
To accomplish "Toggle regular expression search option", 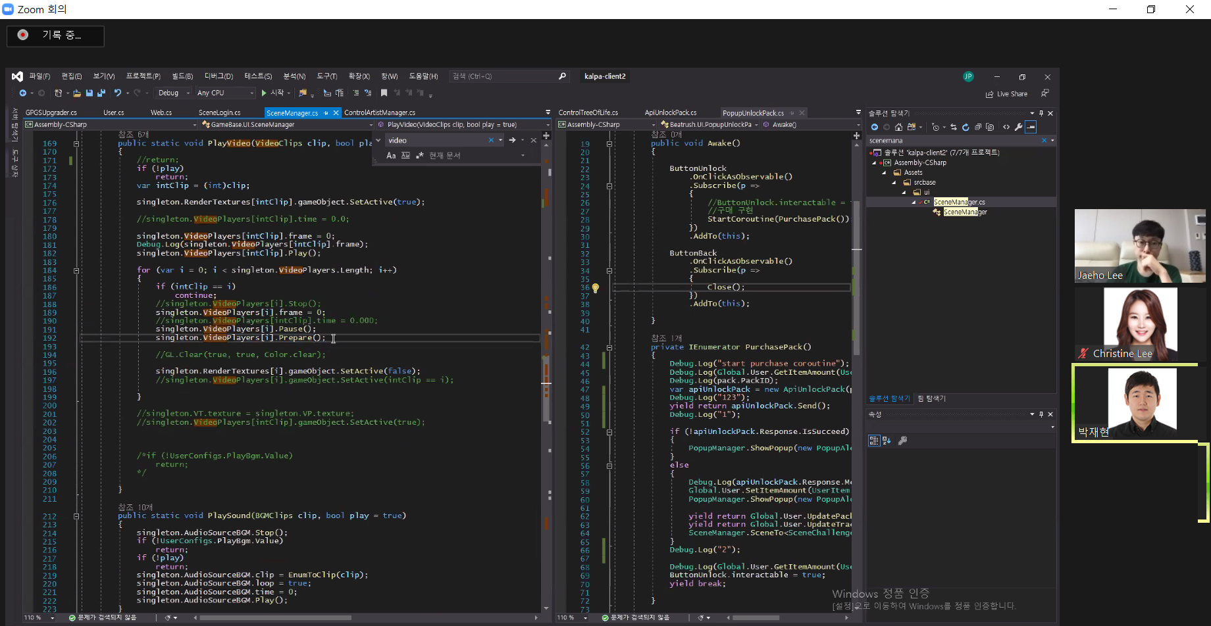I will tap(419, 156).
